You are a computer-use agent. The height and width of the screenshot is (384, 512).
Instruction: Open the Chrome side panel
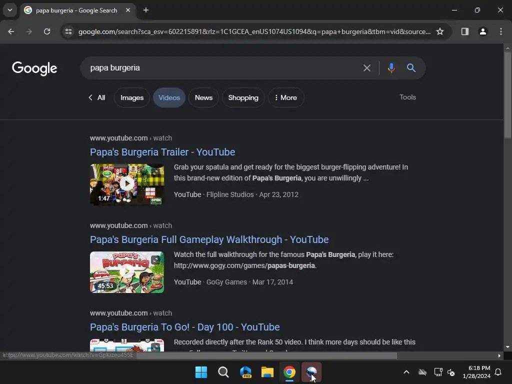465,31
